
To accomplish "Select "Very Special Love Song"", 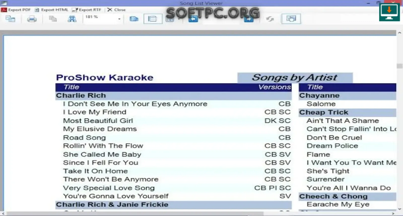I will [x=109, y=188].
